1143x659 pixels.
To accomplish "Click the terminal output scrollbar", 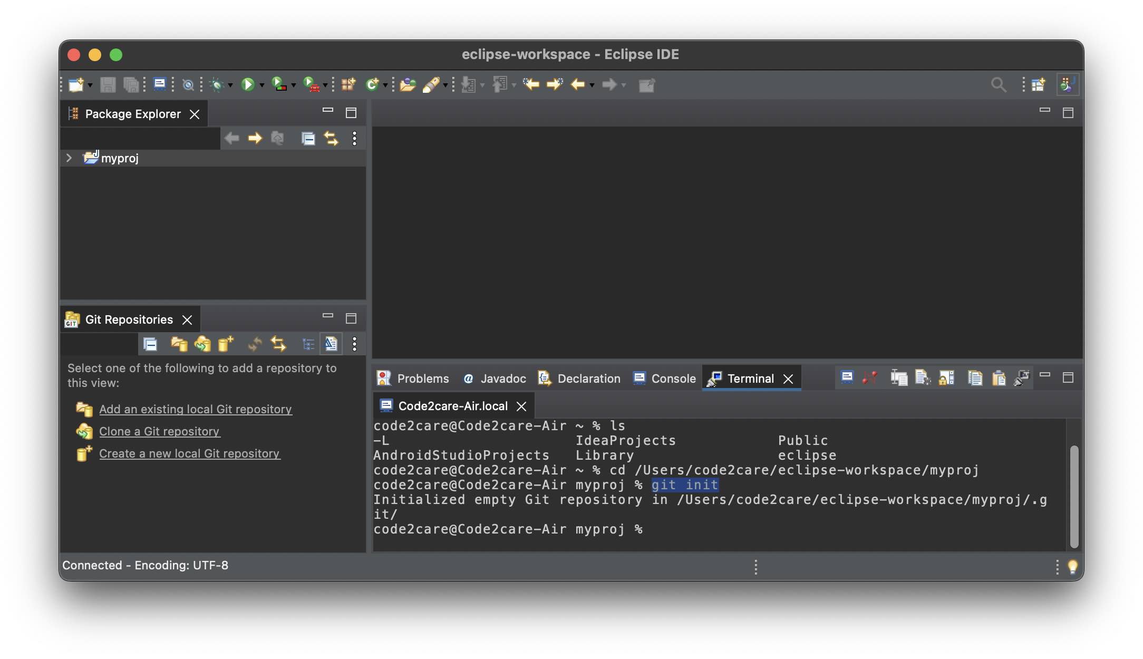I will click(1074, 496).
